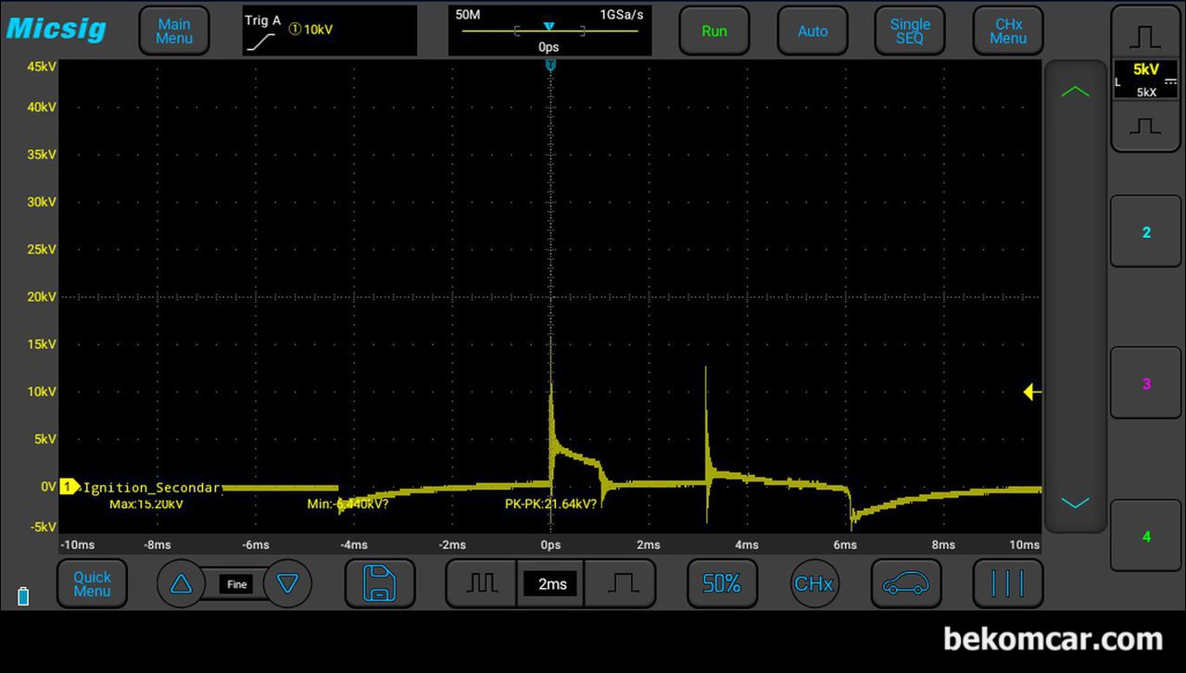Tap the battery status icon

(x=23, y=597)
